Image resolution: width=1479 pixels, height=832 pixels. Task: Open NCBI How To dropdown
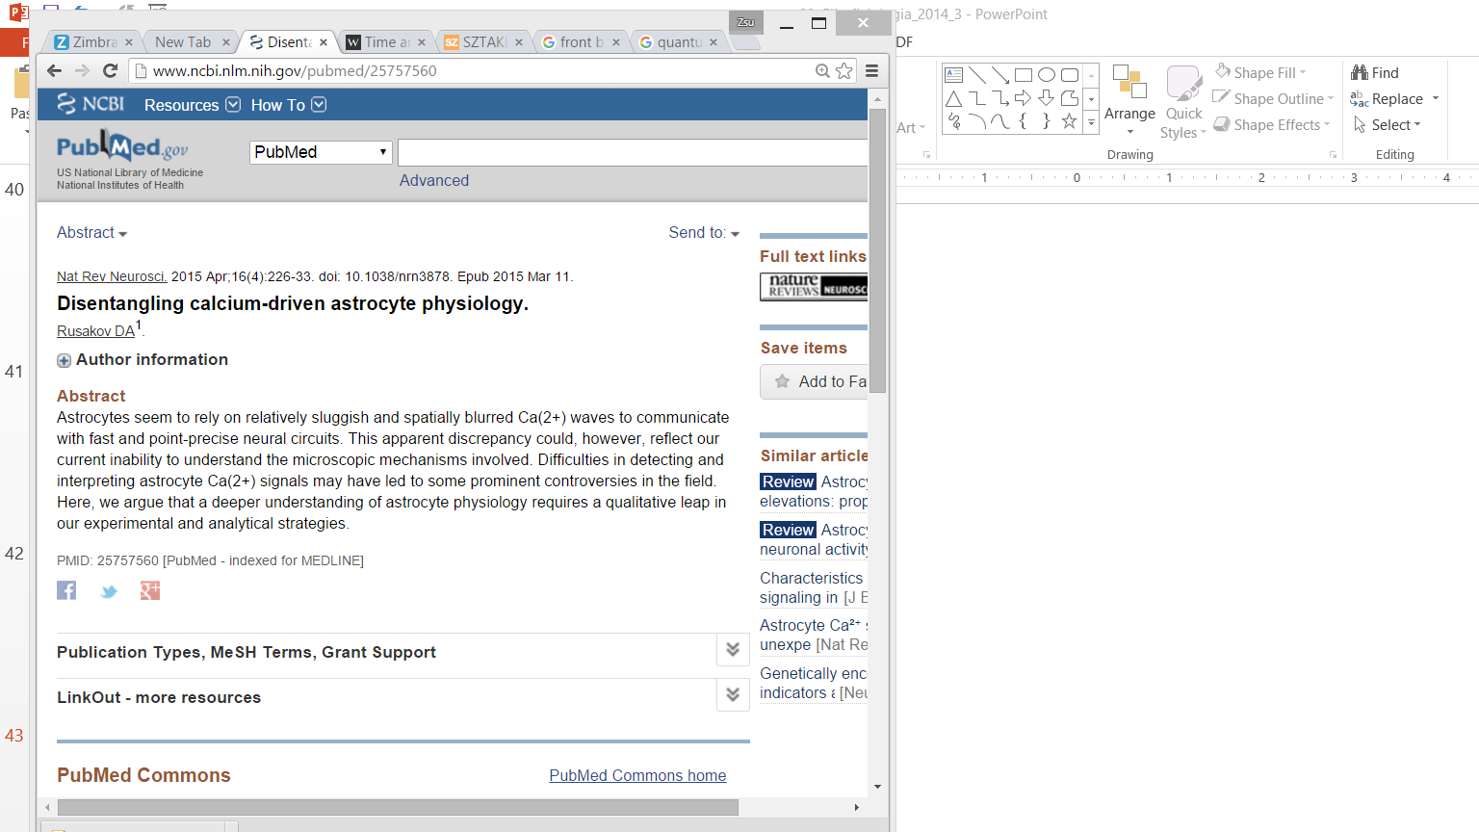point(288,105)
